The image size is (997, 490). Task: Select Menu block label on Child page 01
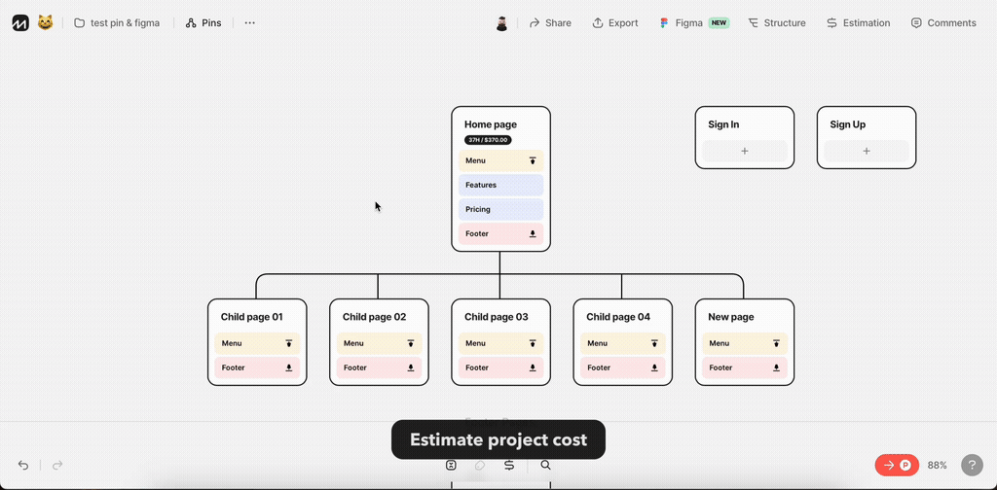232,343
